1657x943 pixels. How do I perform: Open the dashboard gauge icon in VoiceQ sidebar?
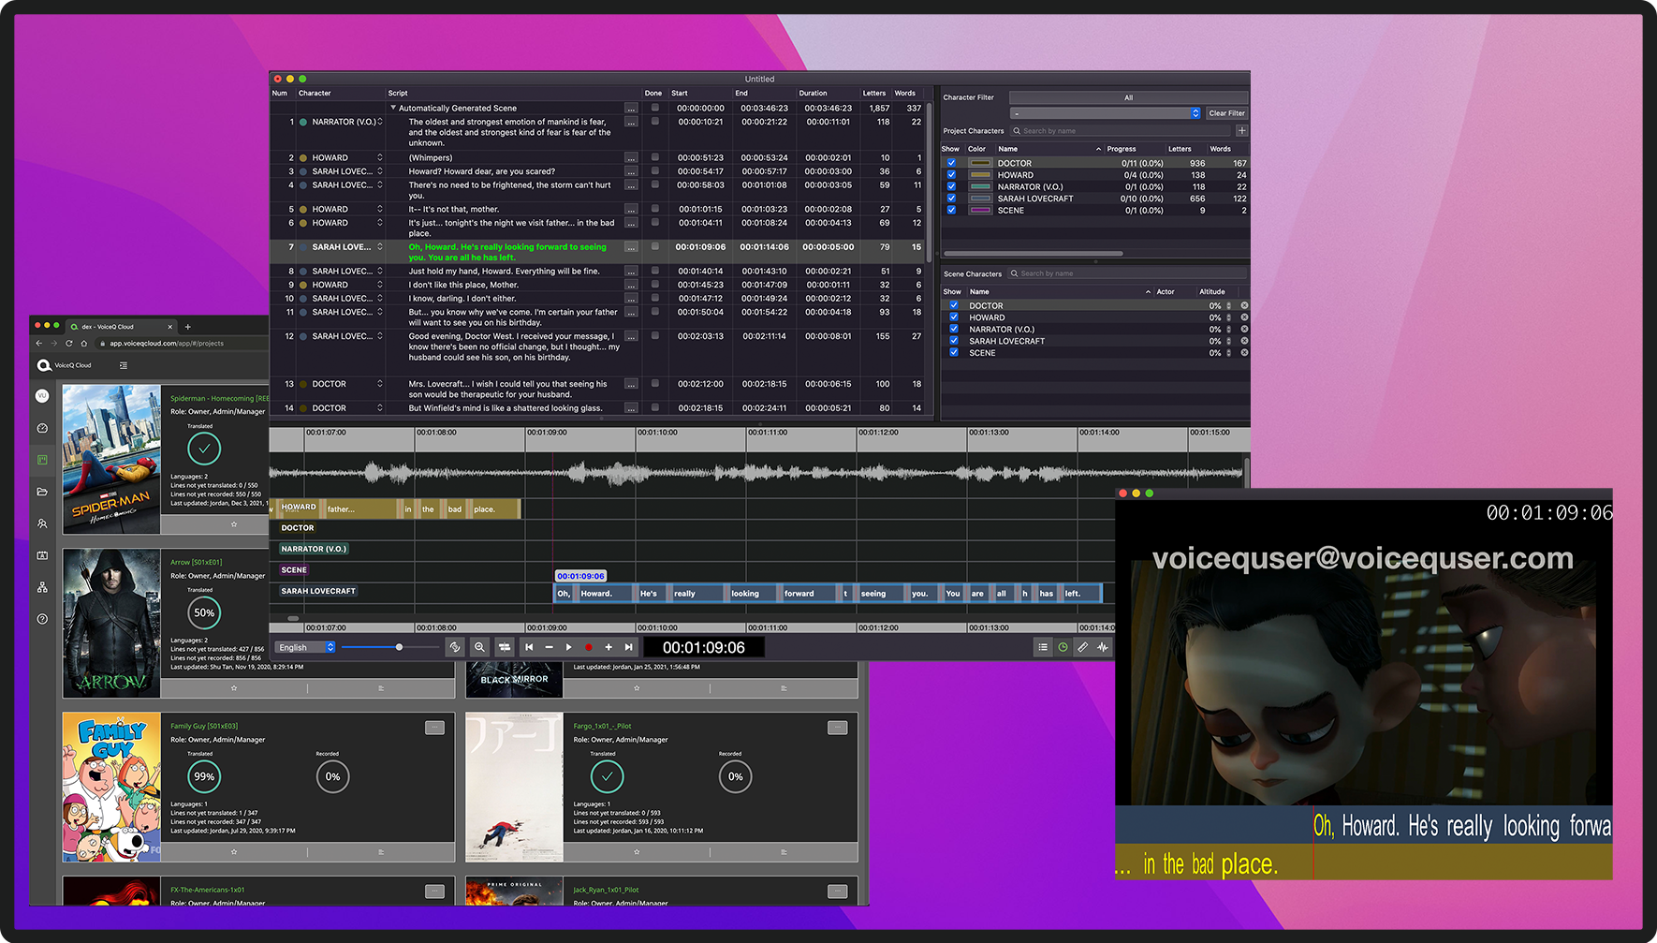pos(42,428)
